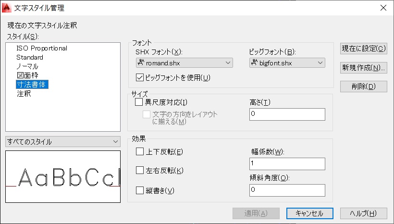Screen dimensions: 394x224
Task: Click the SHX font icon beside romand.shx
Action: [x=141, y=62]
